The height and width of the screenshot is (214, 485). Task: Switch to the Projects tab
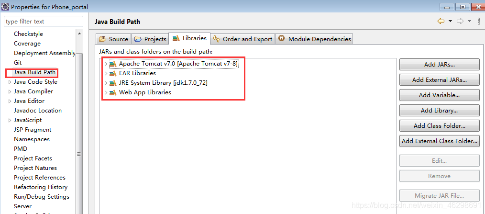[151, 39]
